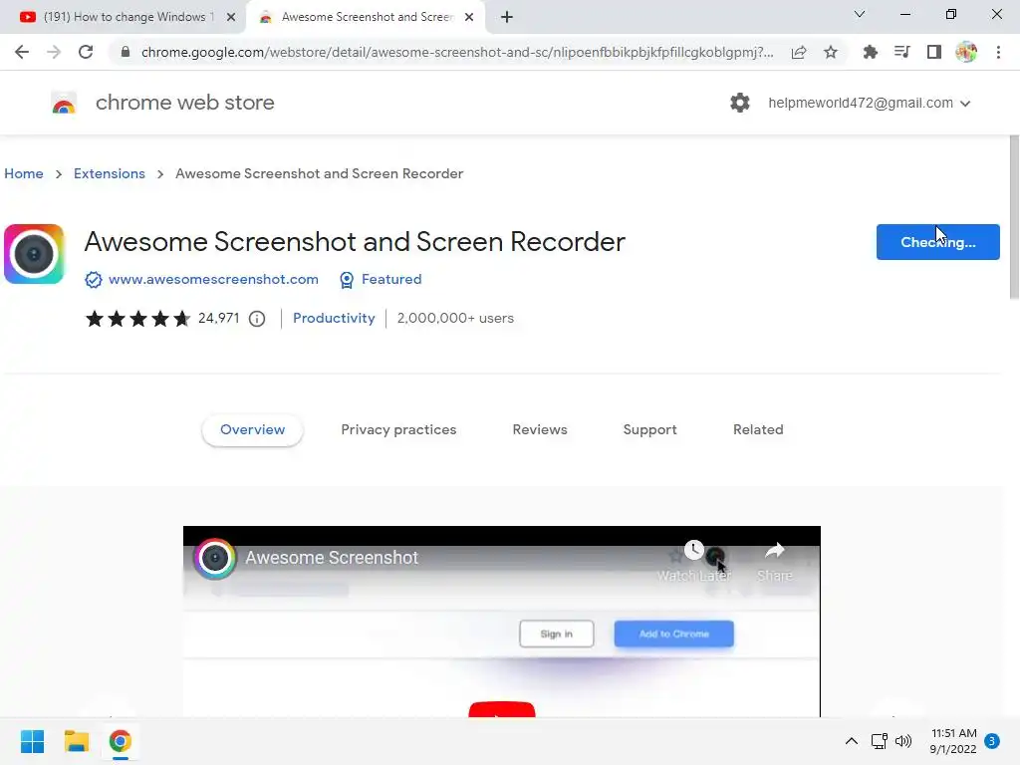Click the Awesome Screenshot extension icon
The image size is (1020, 765).
34,254
